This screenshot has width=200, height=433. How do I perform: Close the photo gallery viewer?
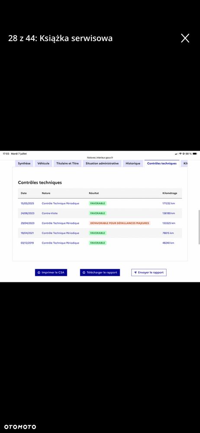click(185, 38)
